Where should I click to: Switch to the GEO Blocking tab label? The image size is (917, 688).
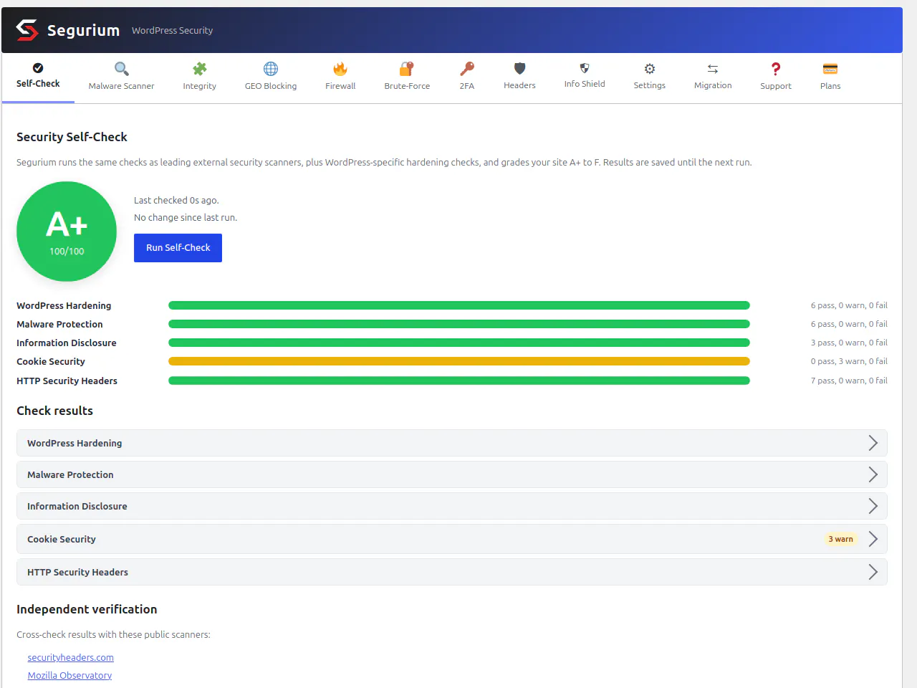click(271, 86)
